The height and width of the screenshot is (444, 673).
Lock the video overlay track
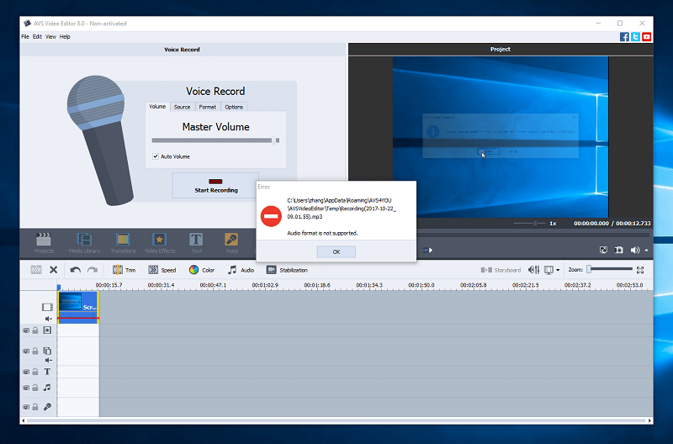pos(35,351)
